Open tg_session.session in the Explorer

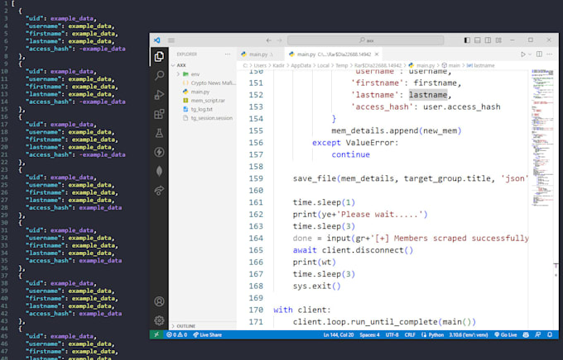coord(203,118)
